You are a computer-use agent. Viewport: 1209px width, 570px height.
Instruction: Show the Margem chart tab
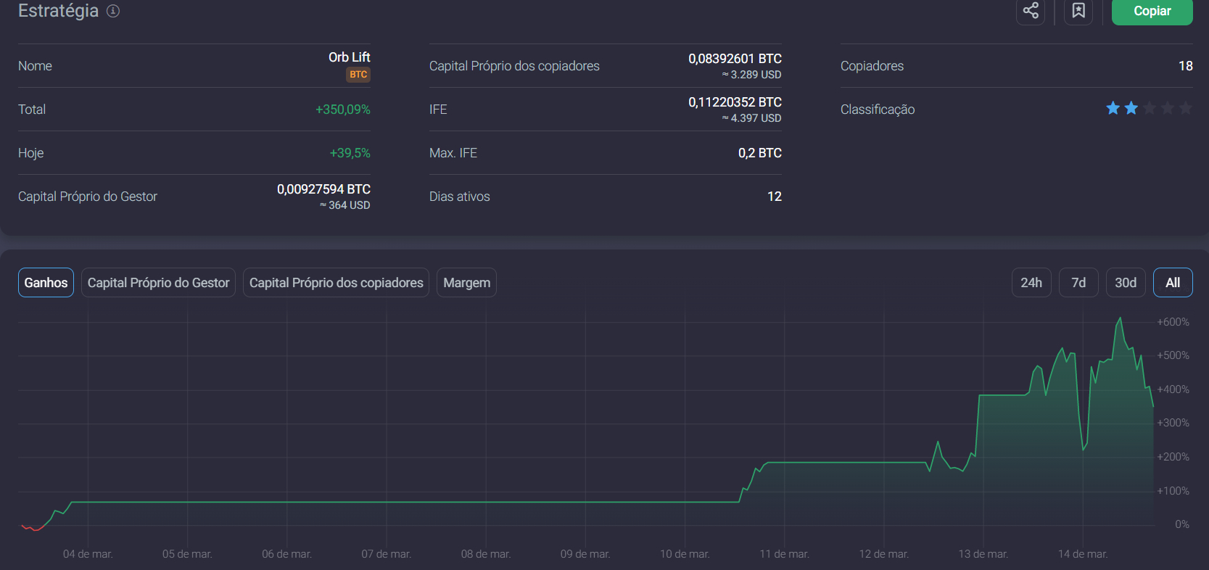466,283
